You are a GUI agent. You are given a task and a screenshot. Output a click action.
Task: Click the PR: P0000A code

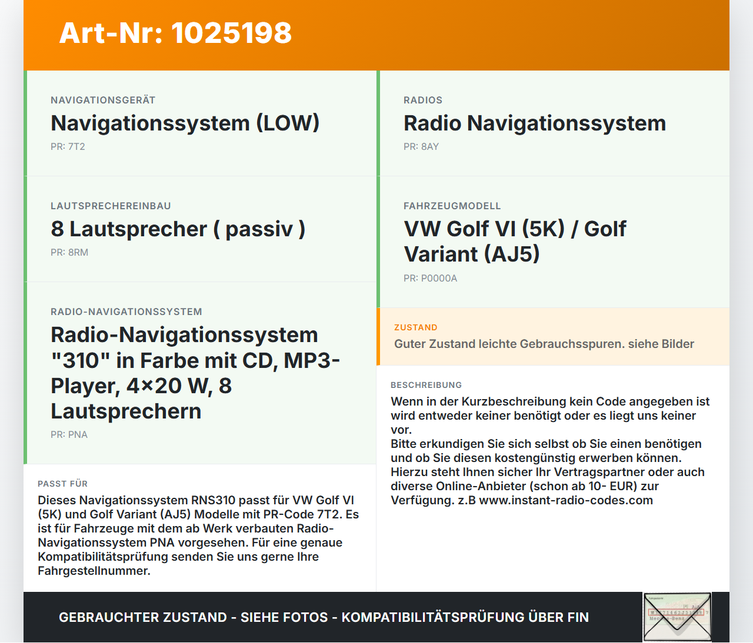[430, 278]
